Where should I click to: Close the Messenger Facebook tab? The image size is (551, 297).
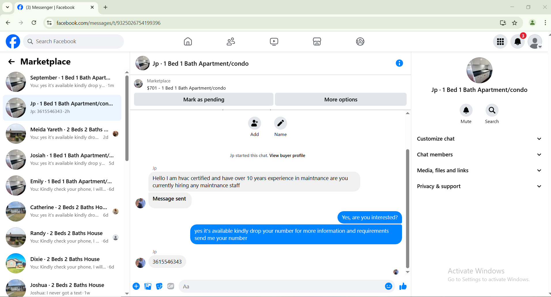[92, 7]
